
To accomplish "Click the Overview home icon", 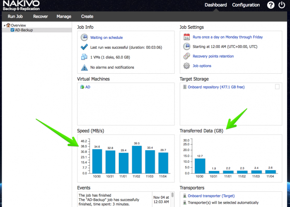I will coord(8,25).
